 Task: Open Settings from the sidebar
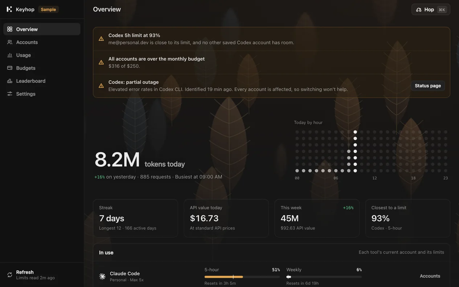(x=42, y=94)
